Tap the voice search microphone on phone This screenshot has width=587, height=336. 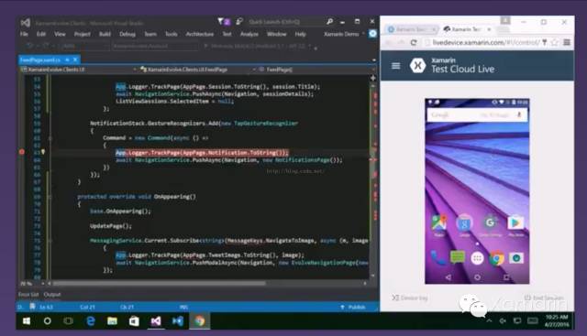(519, 114)
